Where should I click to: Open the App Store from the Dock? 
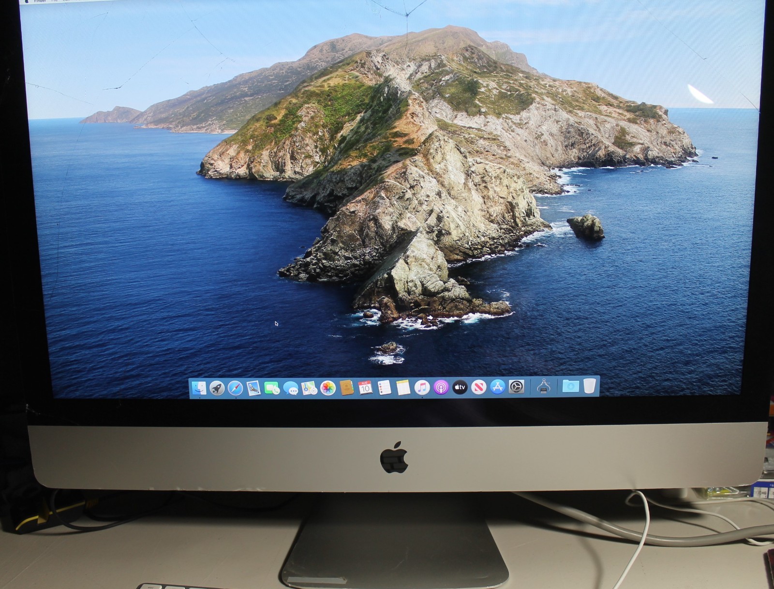point(497,387)
